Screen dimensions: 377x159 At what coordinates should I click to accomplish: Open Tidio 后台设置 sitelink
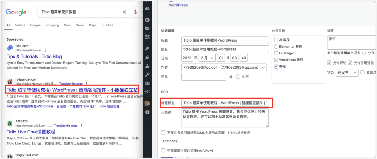(x=109, y=106)
